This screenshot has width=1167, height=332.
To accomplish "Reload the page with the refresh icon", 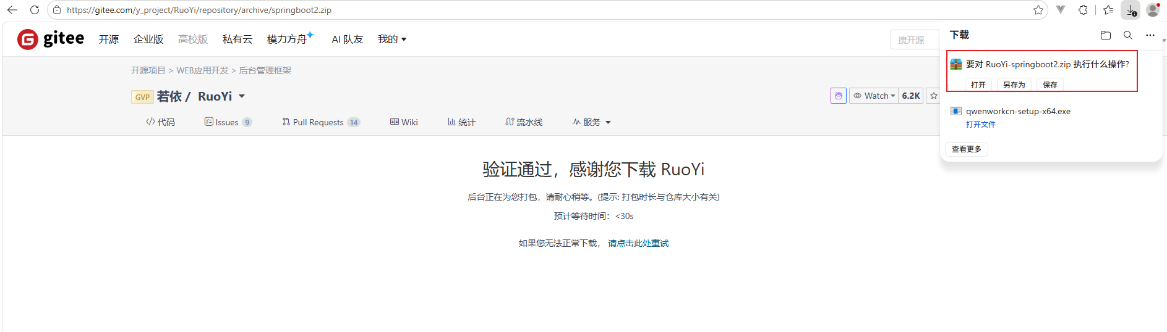I will point(35,10).
